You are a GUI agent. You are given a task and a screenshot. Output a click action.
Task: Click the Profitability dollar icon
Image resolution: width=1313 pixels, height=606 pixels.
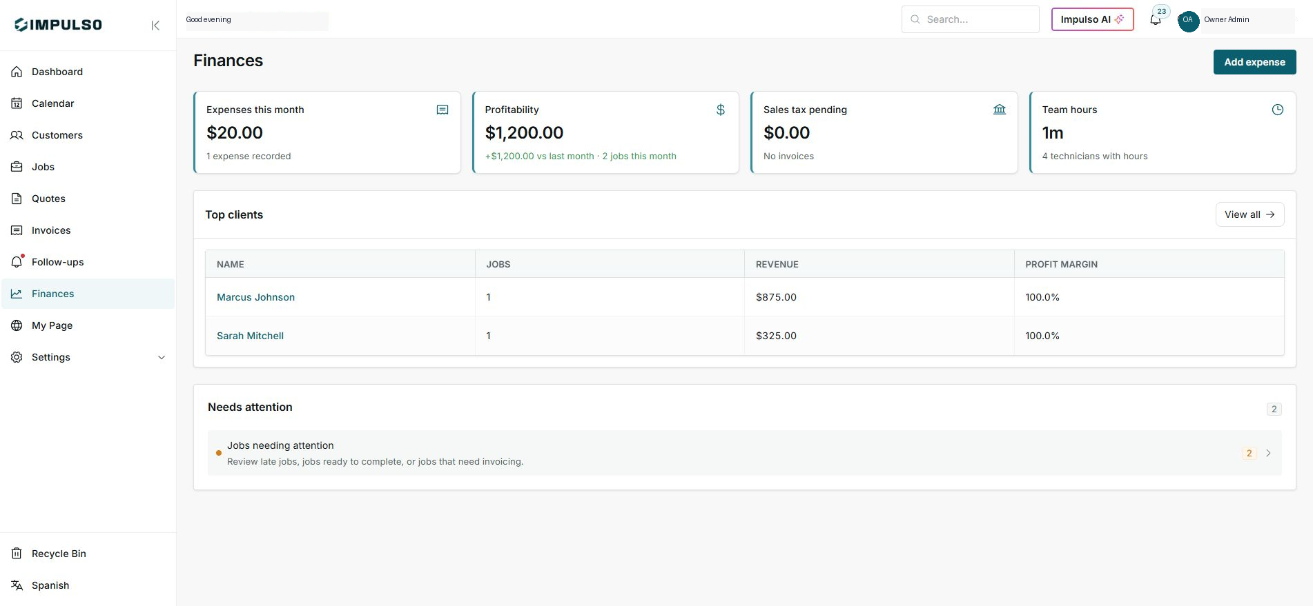pyautogui.click(x=721, y=110)
